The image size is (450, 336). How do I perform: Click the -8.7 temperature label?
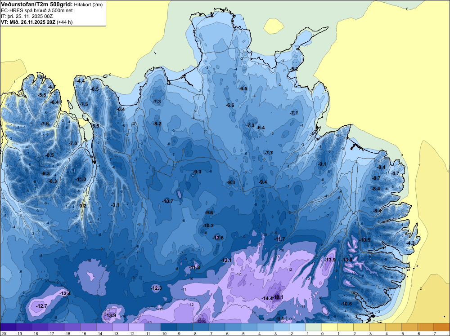coord(376,178)
